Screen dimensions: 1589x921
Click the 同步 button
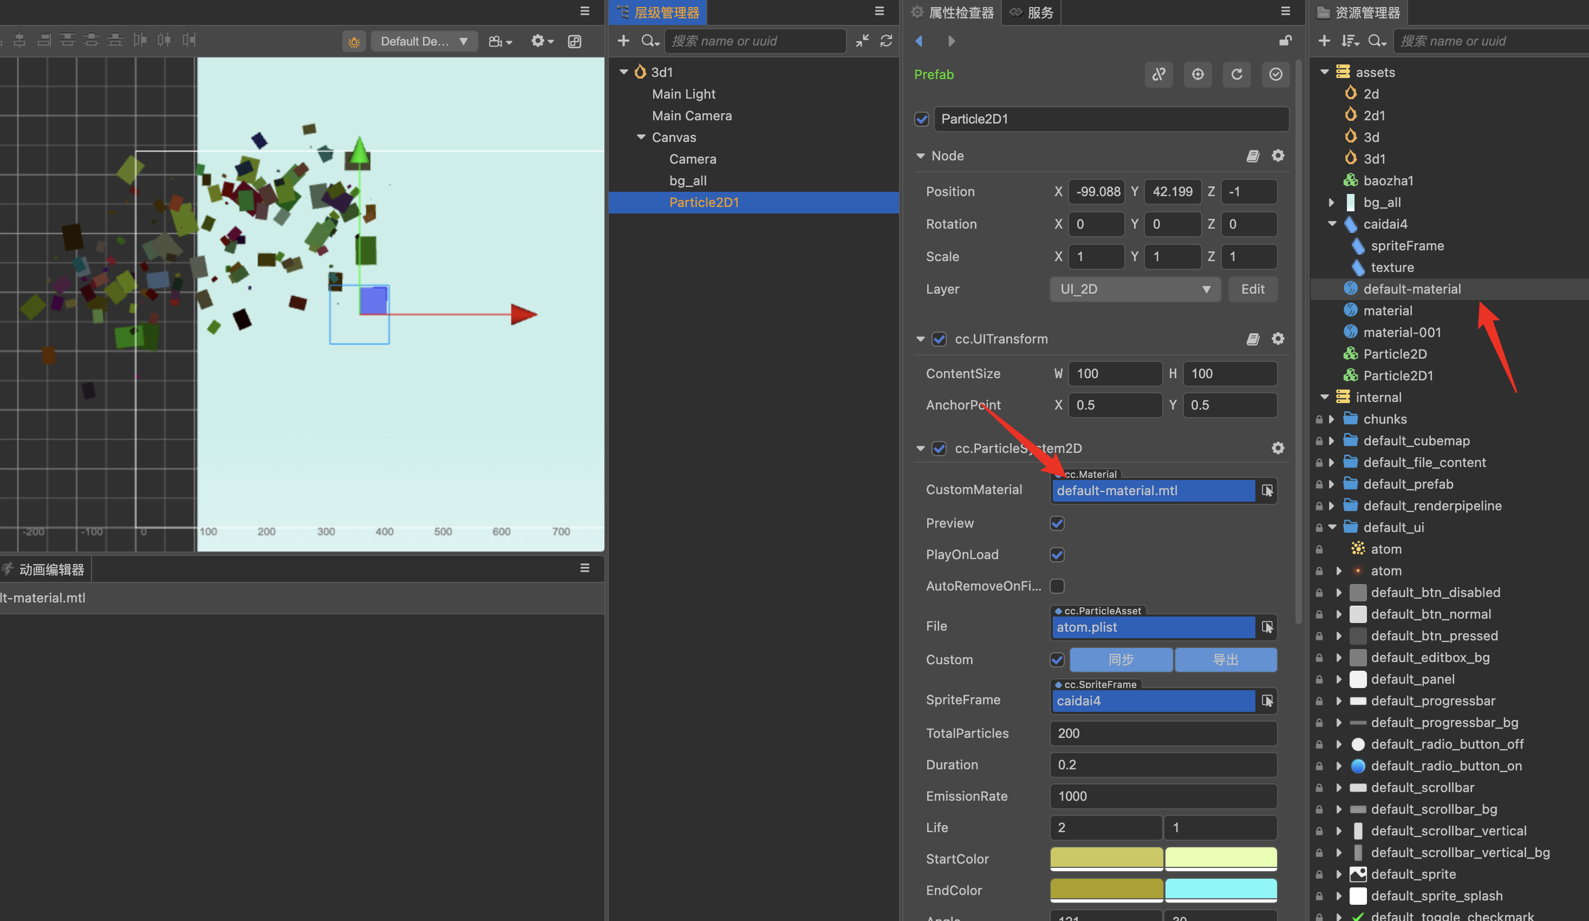pyautogui.click(x=1121, y=659)
